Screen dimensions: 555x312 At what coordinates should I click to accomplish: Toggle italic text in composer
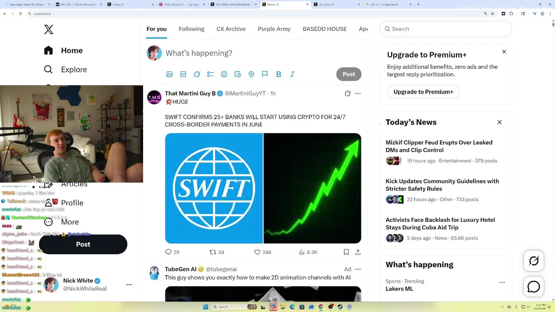point(292,74)
